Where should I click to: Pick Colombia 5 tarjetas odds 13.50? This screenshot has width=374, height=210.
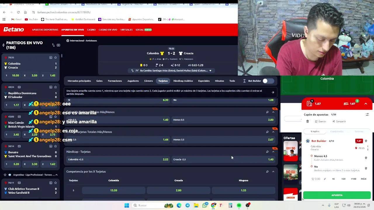114,190
